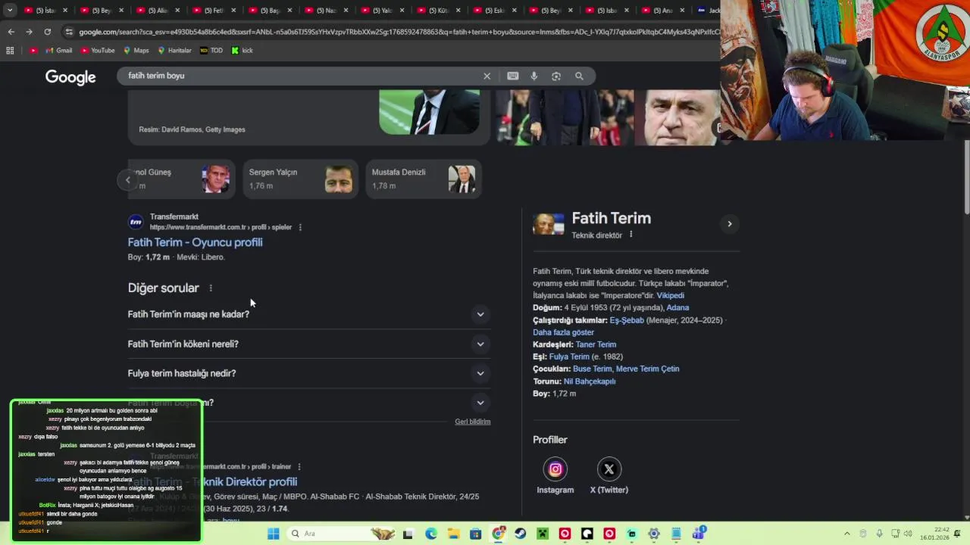
Task: Open Microsoft Teams from the taskbar
Action: 699,534
